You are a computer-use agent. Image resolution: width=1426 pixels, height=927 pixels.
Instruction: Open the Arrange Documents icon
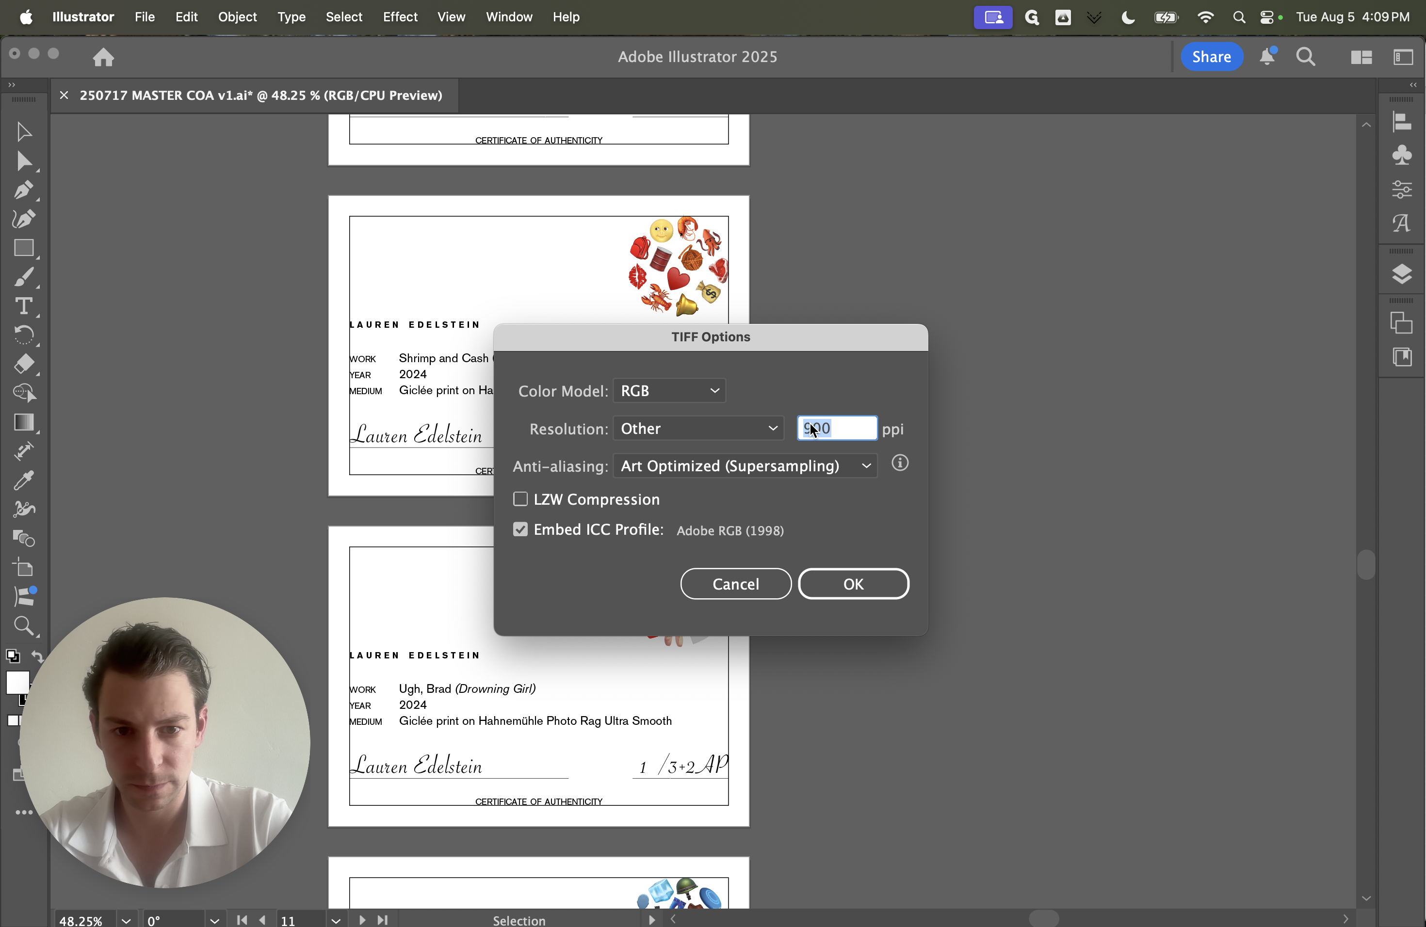pyautogui.click(x=1361, y=58)
